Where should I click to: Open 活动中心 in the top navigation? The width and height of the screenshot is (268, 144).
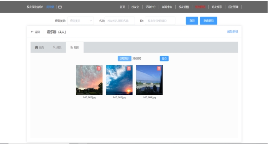coord(151,7)
